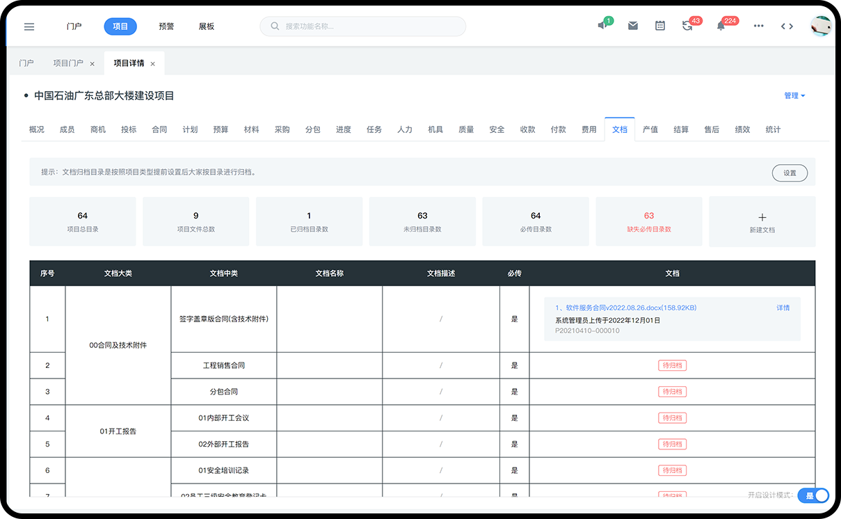The image size is (841, 519).
Task: Open the 展板 top navigation item
Action: [207, 26]
